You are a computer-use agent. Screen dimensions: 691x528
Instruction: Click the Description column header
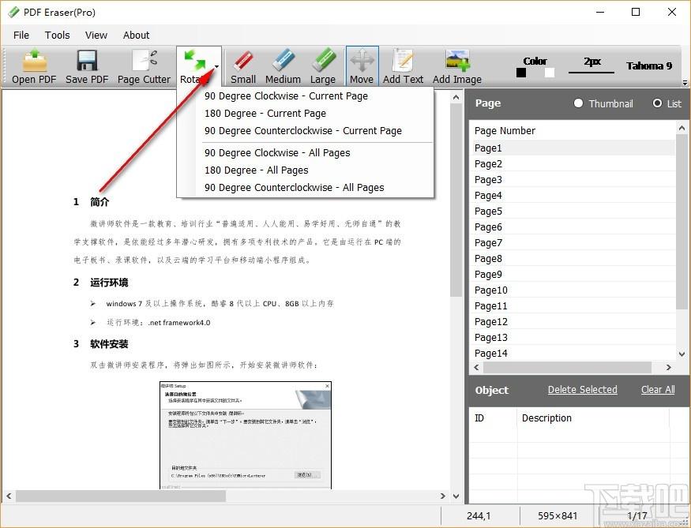(x=546, y=418)
